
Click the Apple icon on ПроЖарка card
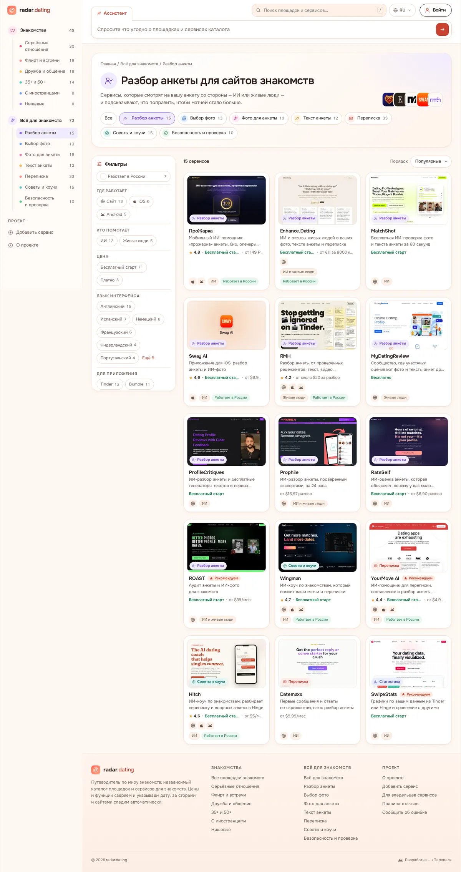[x=193, y=281]
